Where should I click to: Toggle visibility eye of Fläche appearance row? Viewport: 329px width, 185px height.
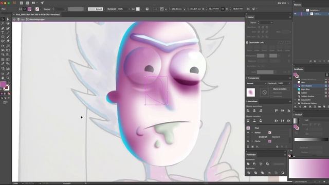click(248, 141)
